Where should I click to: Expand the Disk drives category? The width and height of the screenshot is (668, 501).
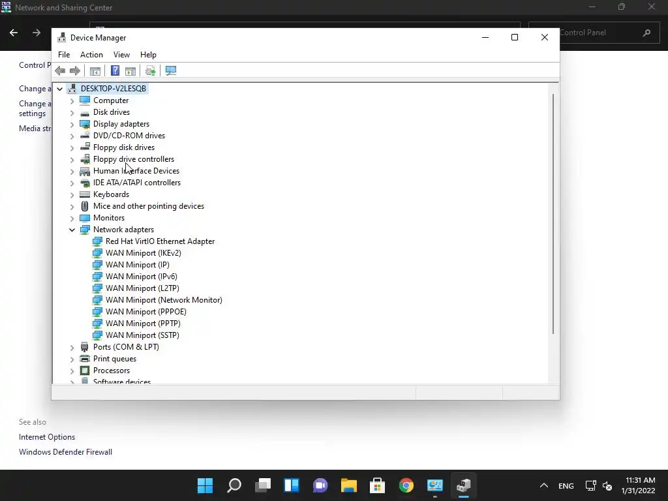tap(72, 113)
